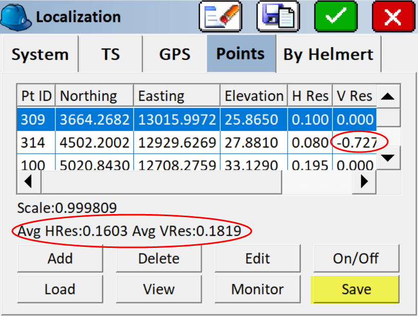418x316 pixels.
Task: Click the horizontal scrollbar track
Action: (318, 181)
